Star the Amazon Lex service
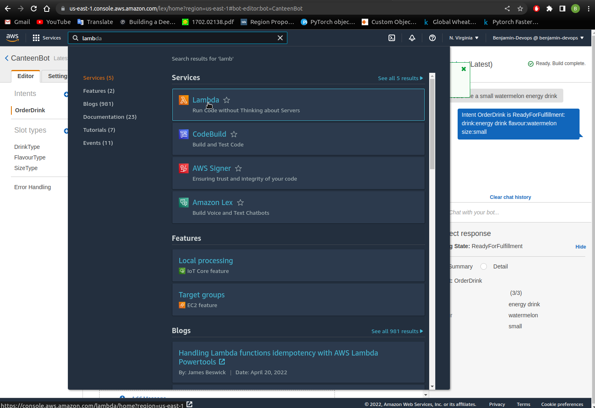 241,203
